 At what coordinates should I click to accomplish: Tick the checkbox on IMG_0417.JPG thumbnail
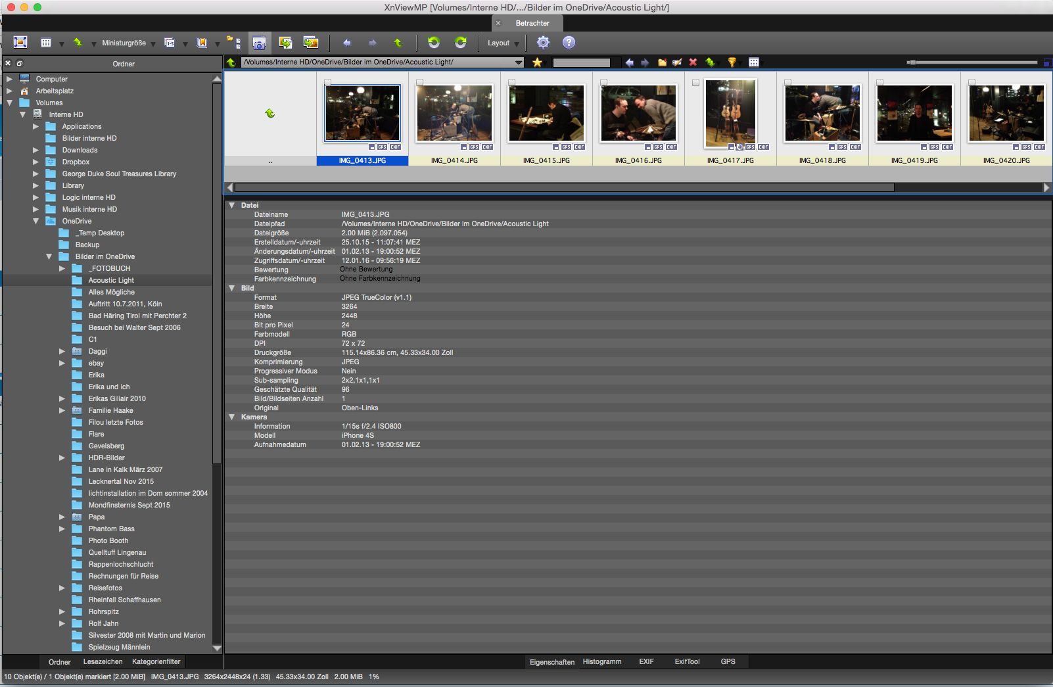[x=695, y=83]
